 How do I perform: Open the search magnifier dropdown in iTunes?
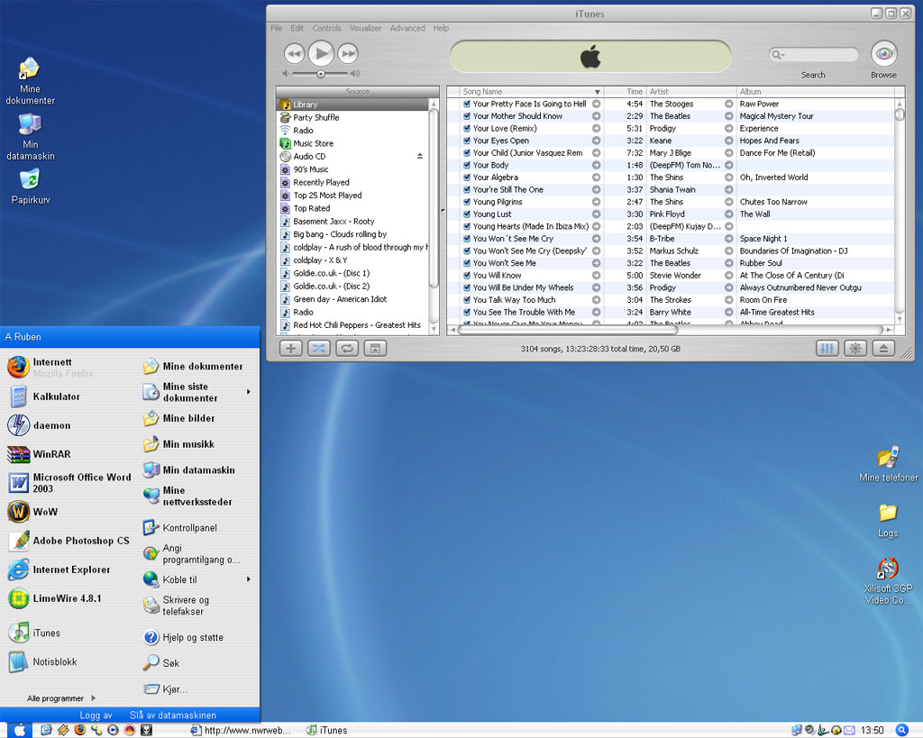coord(778,55)
